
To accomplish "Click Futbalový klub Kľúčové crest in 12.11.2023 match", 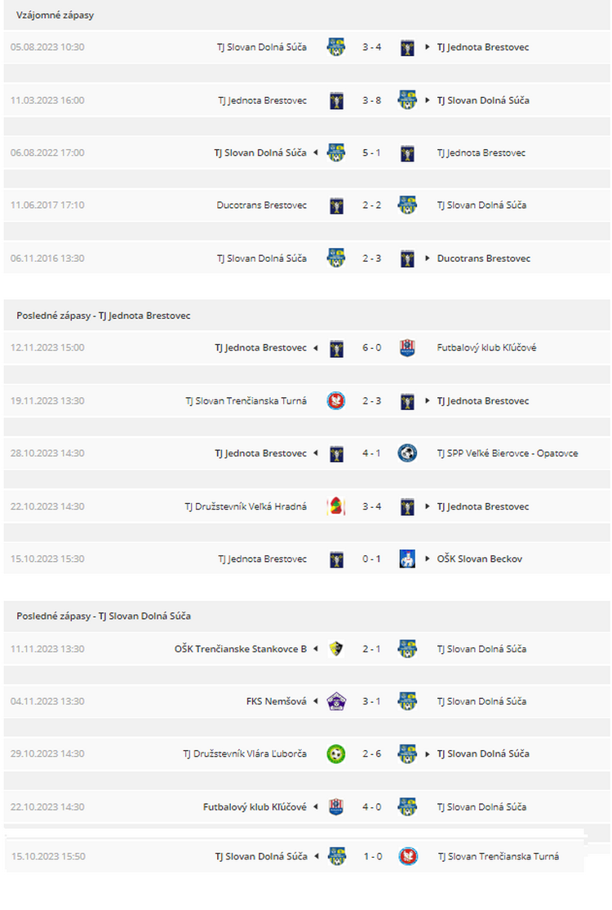I will 407,347.
